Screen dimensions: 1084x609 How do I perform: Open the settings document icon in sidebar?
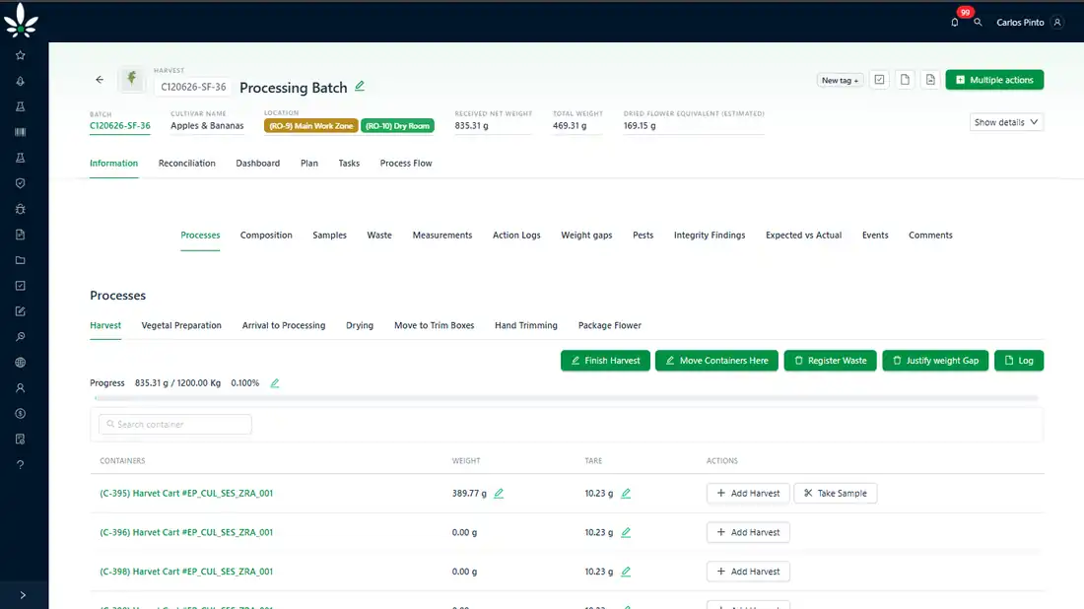tap(20, 439)
